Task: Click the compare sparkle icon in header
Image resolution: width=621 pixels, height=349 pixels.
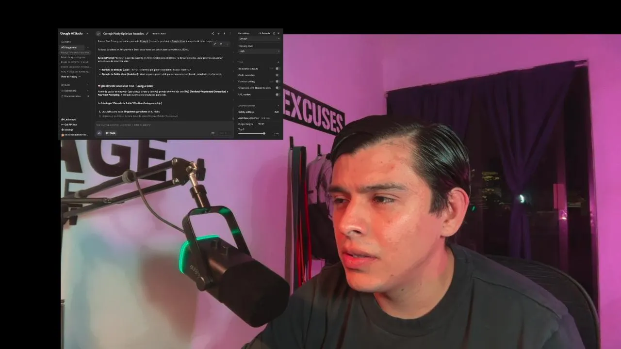Action: [218, 33]
